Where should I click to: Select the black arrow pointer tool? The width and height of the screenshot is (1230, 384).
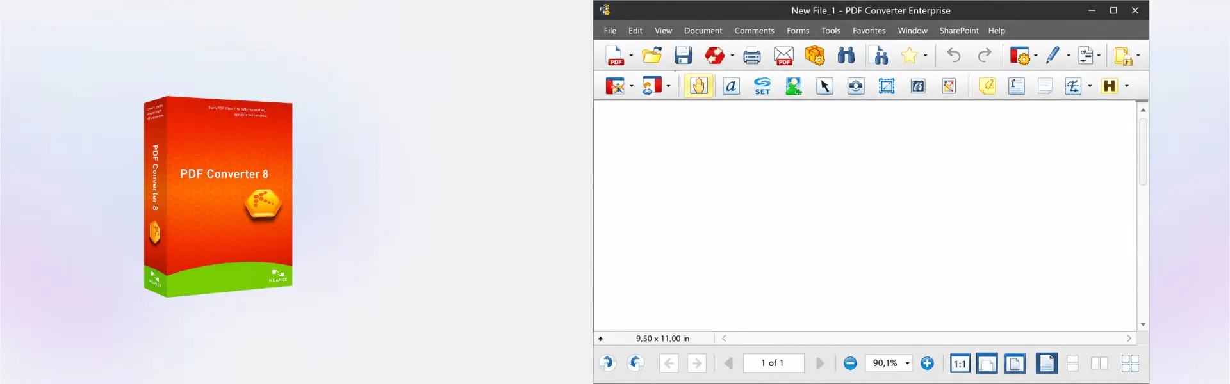(824, 86)
